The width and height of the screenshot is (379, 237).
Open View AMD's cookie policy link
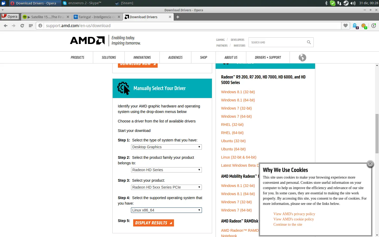coord(294,219)
